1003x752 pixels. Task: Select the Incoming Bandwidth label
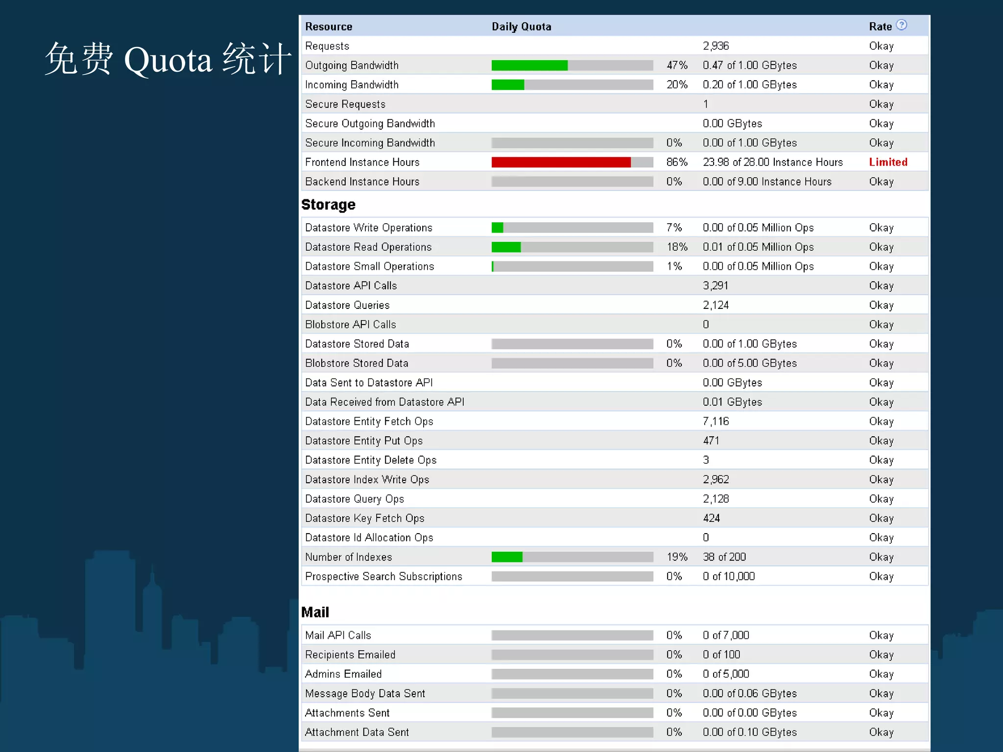352,85
